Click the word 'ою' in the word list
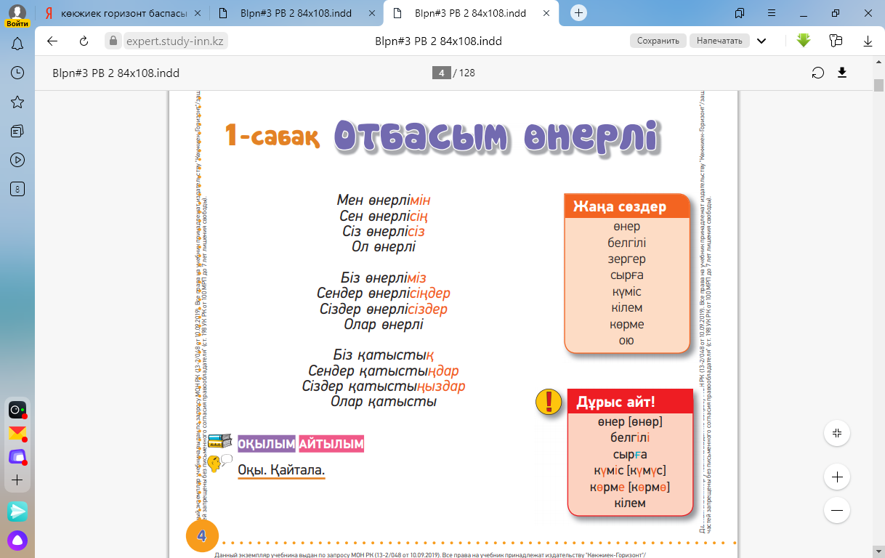The height and width of the screenshot is (558, 885). coord(626,340)
